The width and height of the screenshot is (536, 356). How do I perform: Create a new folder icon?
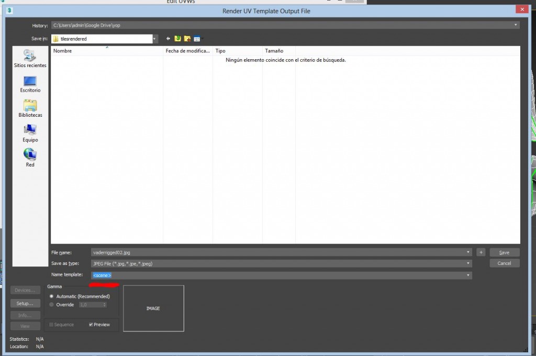pos(187,39)
